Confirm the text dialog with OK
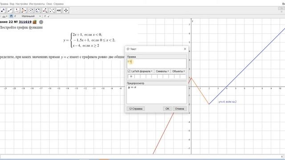 [167, 108]
